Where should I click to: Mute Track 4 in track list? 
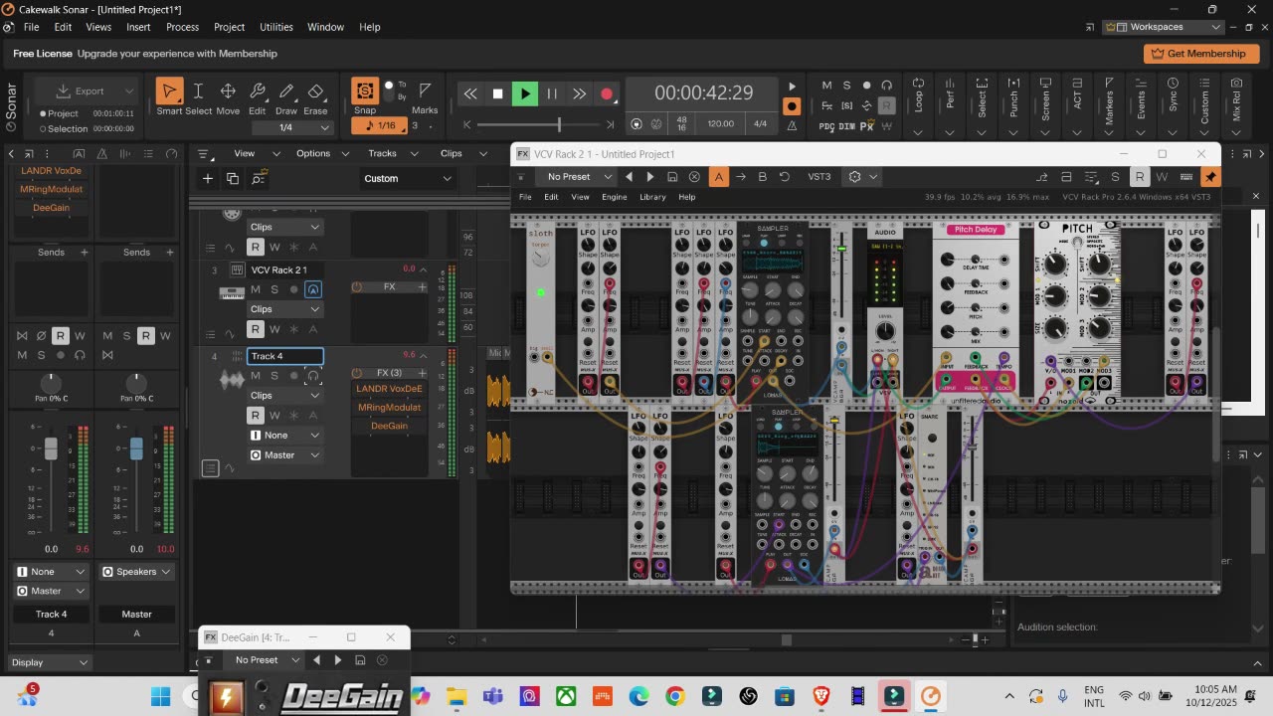(256, 376)
